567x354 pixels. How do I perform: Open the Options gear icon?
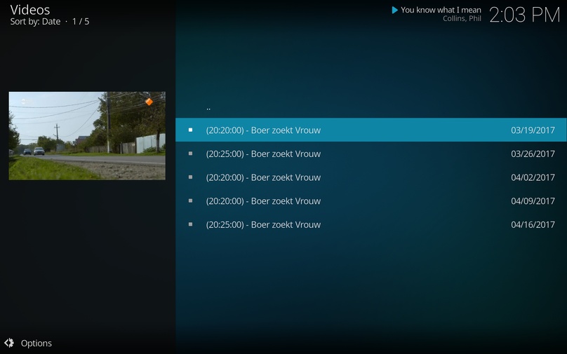click(x=9, y=343)
